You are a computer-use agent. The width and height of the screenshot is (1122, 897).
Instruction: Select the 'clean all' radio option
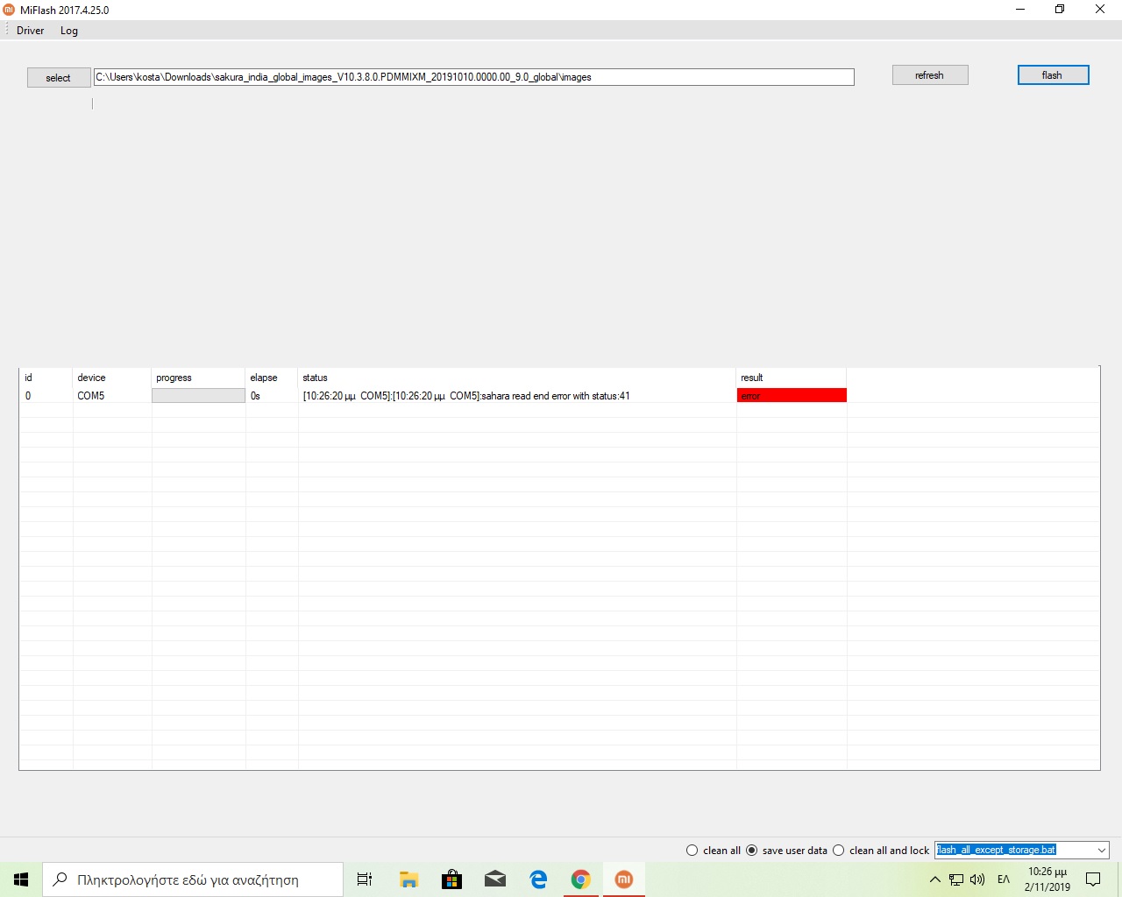(692, 851)
